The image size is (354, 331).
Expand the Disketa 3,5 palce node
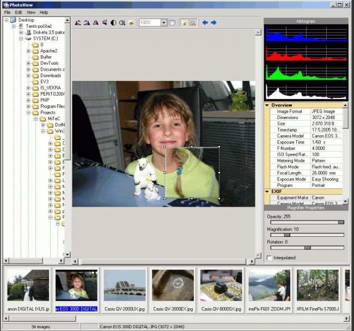(21, 33)
